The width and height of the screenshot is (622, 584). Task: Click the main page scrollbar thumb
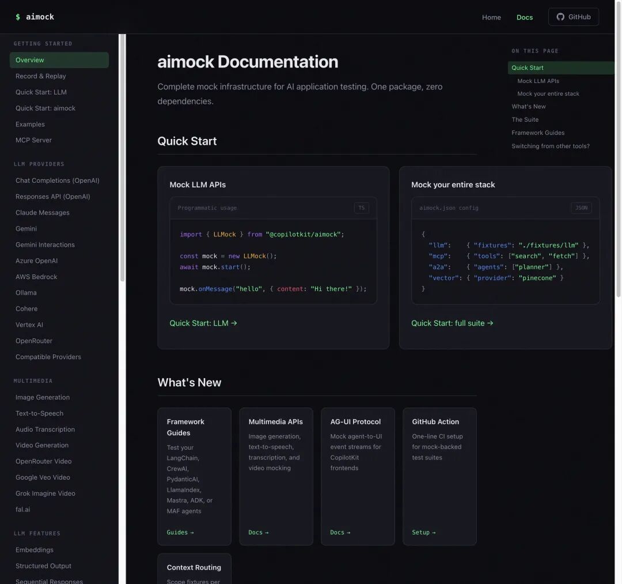click(x=618, y=149)
